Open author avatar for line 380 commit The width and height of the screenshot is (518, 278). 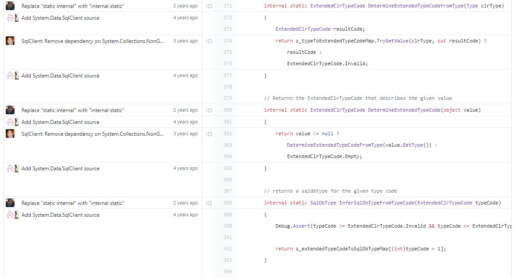10,110
